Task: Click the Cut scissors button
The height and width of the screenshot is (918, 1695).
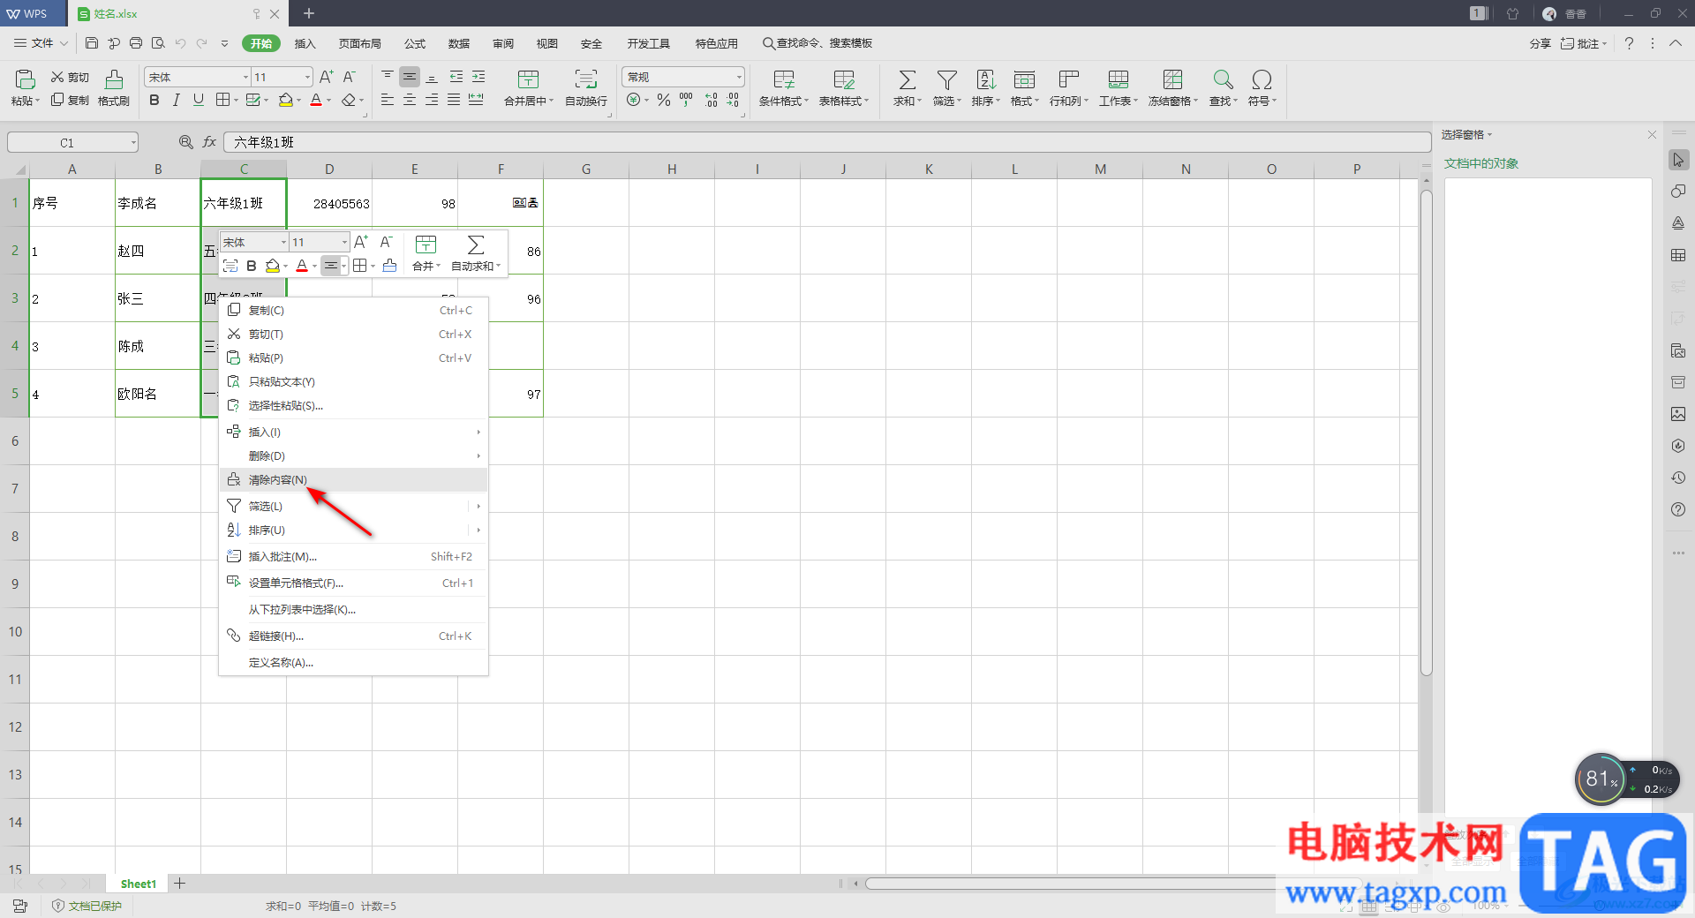Action: (x=70, y=78)
